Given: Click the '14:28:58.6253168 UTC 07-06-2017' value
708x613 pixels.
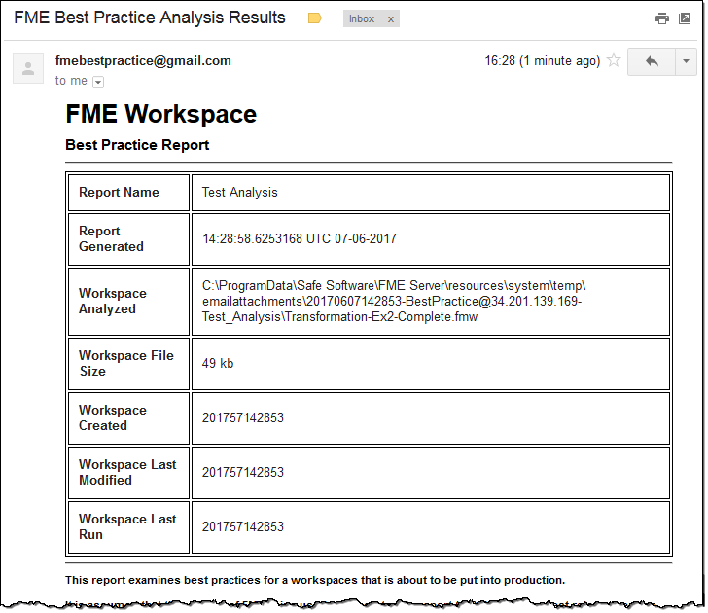Looking at the screenshot, I should pyautogui.click(x=300, y=239).
